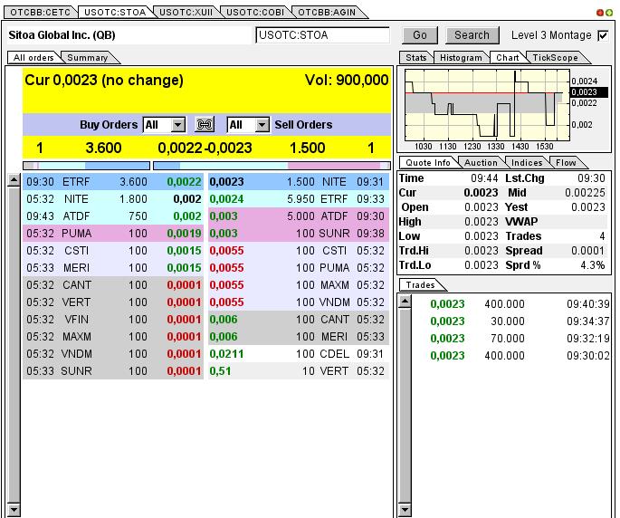The height and width of the screenshot is (518, 620).
Task: Click the Spread value 0.0001
Action: pos(587,251)
